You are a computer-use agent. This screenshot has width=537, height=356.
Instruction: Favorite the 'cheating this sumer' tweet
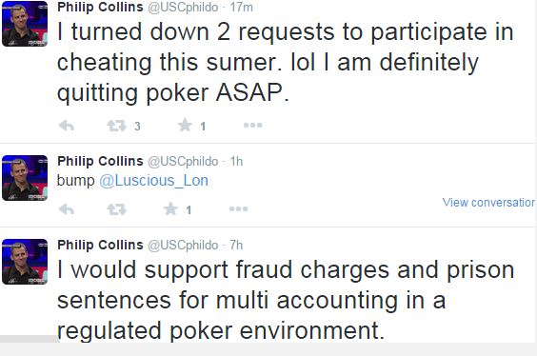tap(185, 126)
